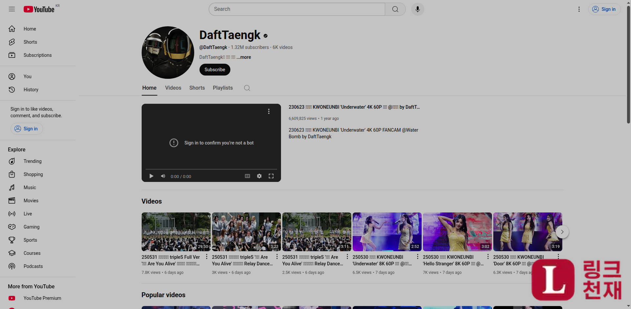Screen dimensions: 631x309
Task: Open Trending under Explore
Action: coord(38,161)
